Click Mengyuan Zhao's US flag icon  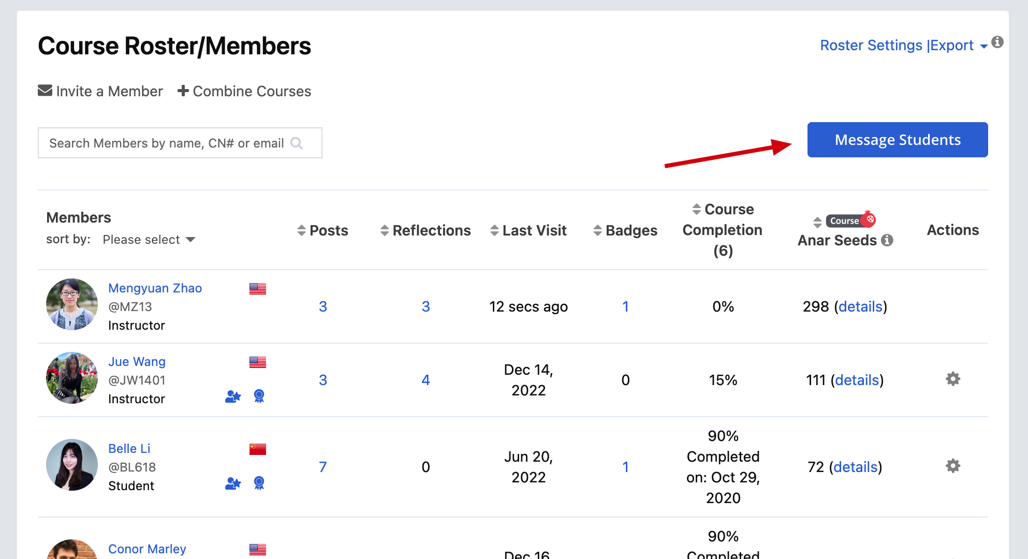coord(258,289)
